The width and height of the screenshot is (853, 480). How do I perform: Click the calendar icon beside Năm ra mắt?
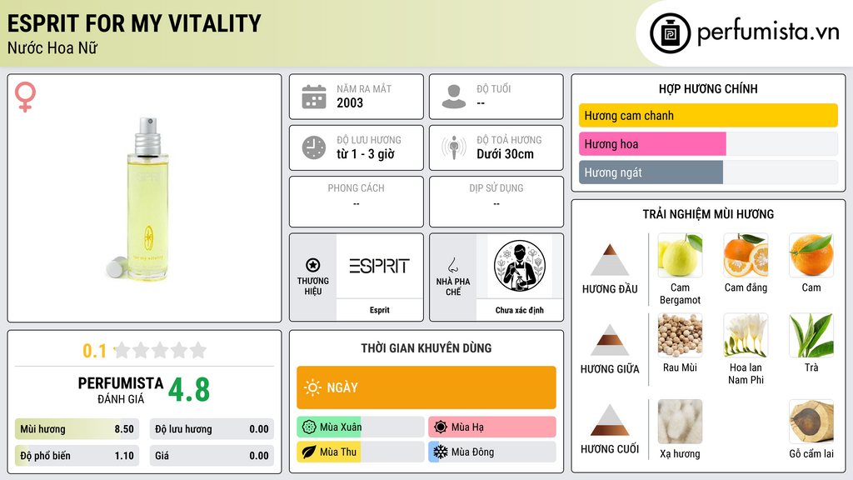[314, 97]
